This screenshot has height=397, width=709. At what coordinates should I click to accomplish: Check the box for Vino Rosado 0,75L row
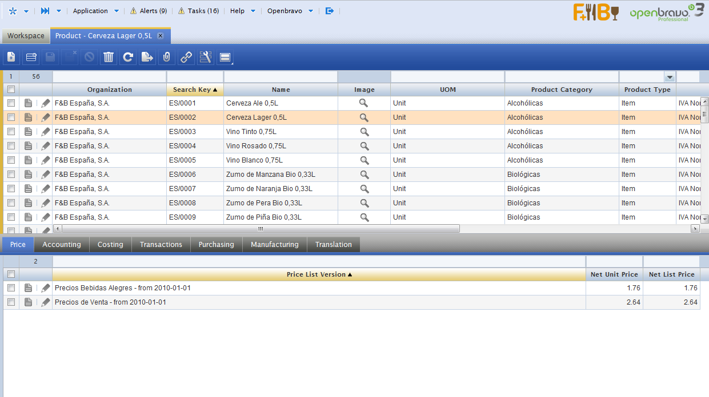[x=11, y=146]
